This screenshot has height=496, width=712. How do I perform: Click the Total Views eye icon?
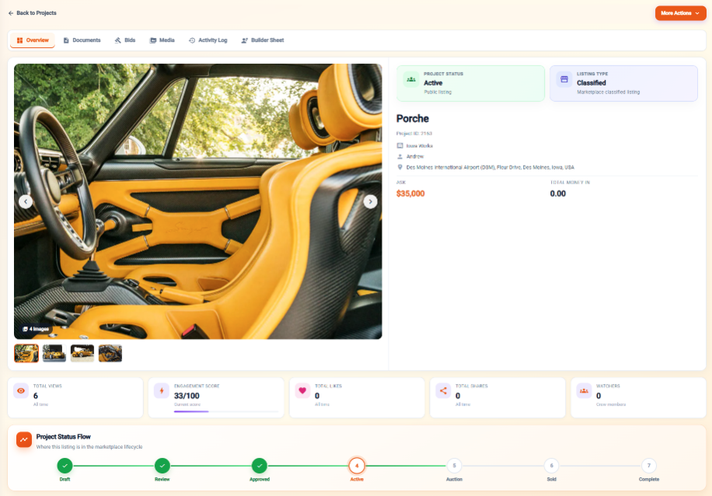pos(21,390)
